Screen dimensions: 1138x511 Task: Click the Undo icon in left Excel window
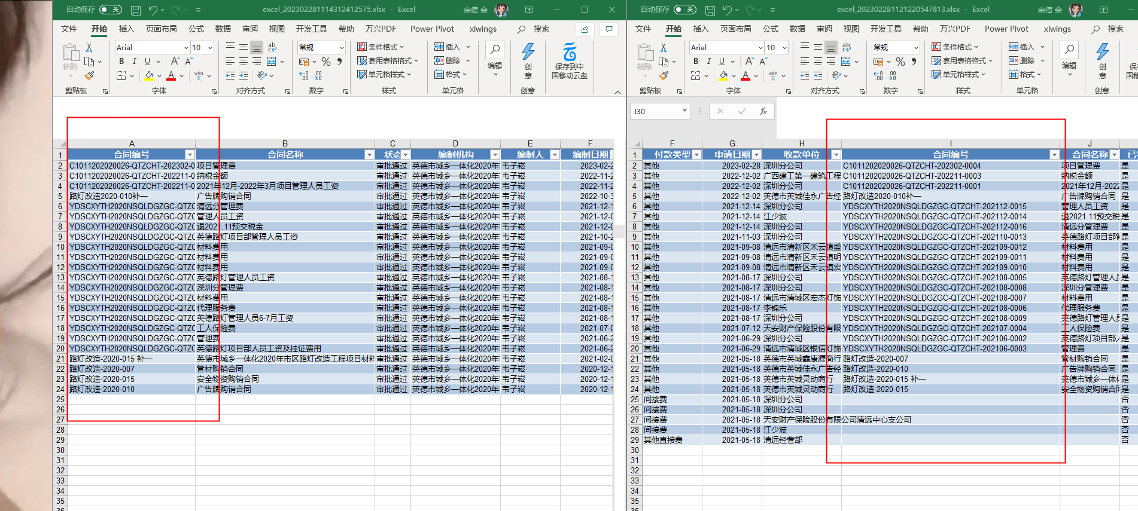point(153,10)
